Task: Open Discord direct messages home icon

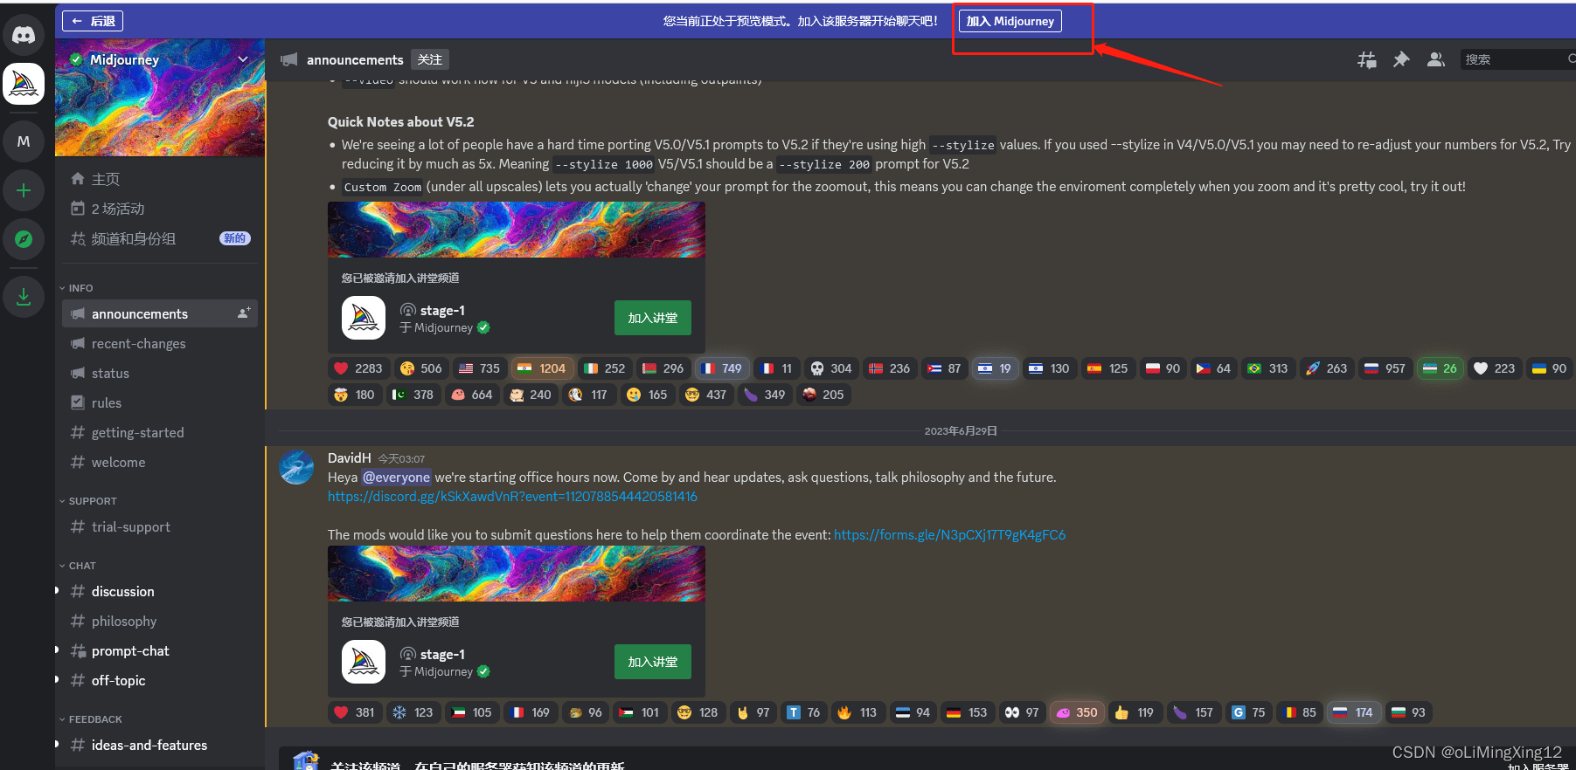Action: point(24,35)
